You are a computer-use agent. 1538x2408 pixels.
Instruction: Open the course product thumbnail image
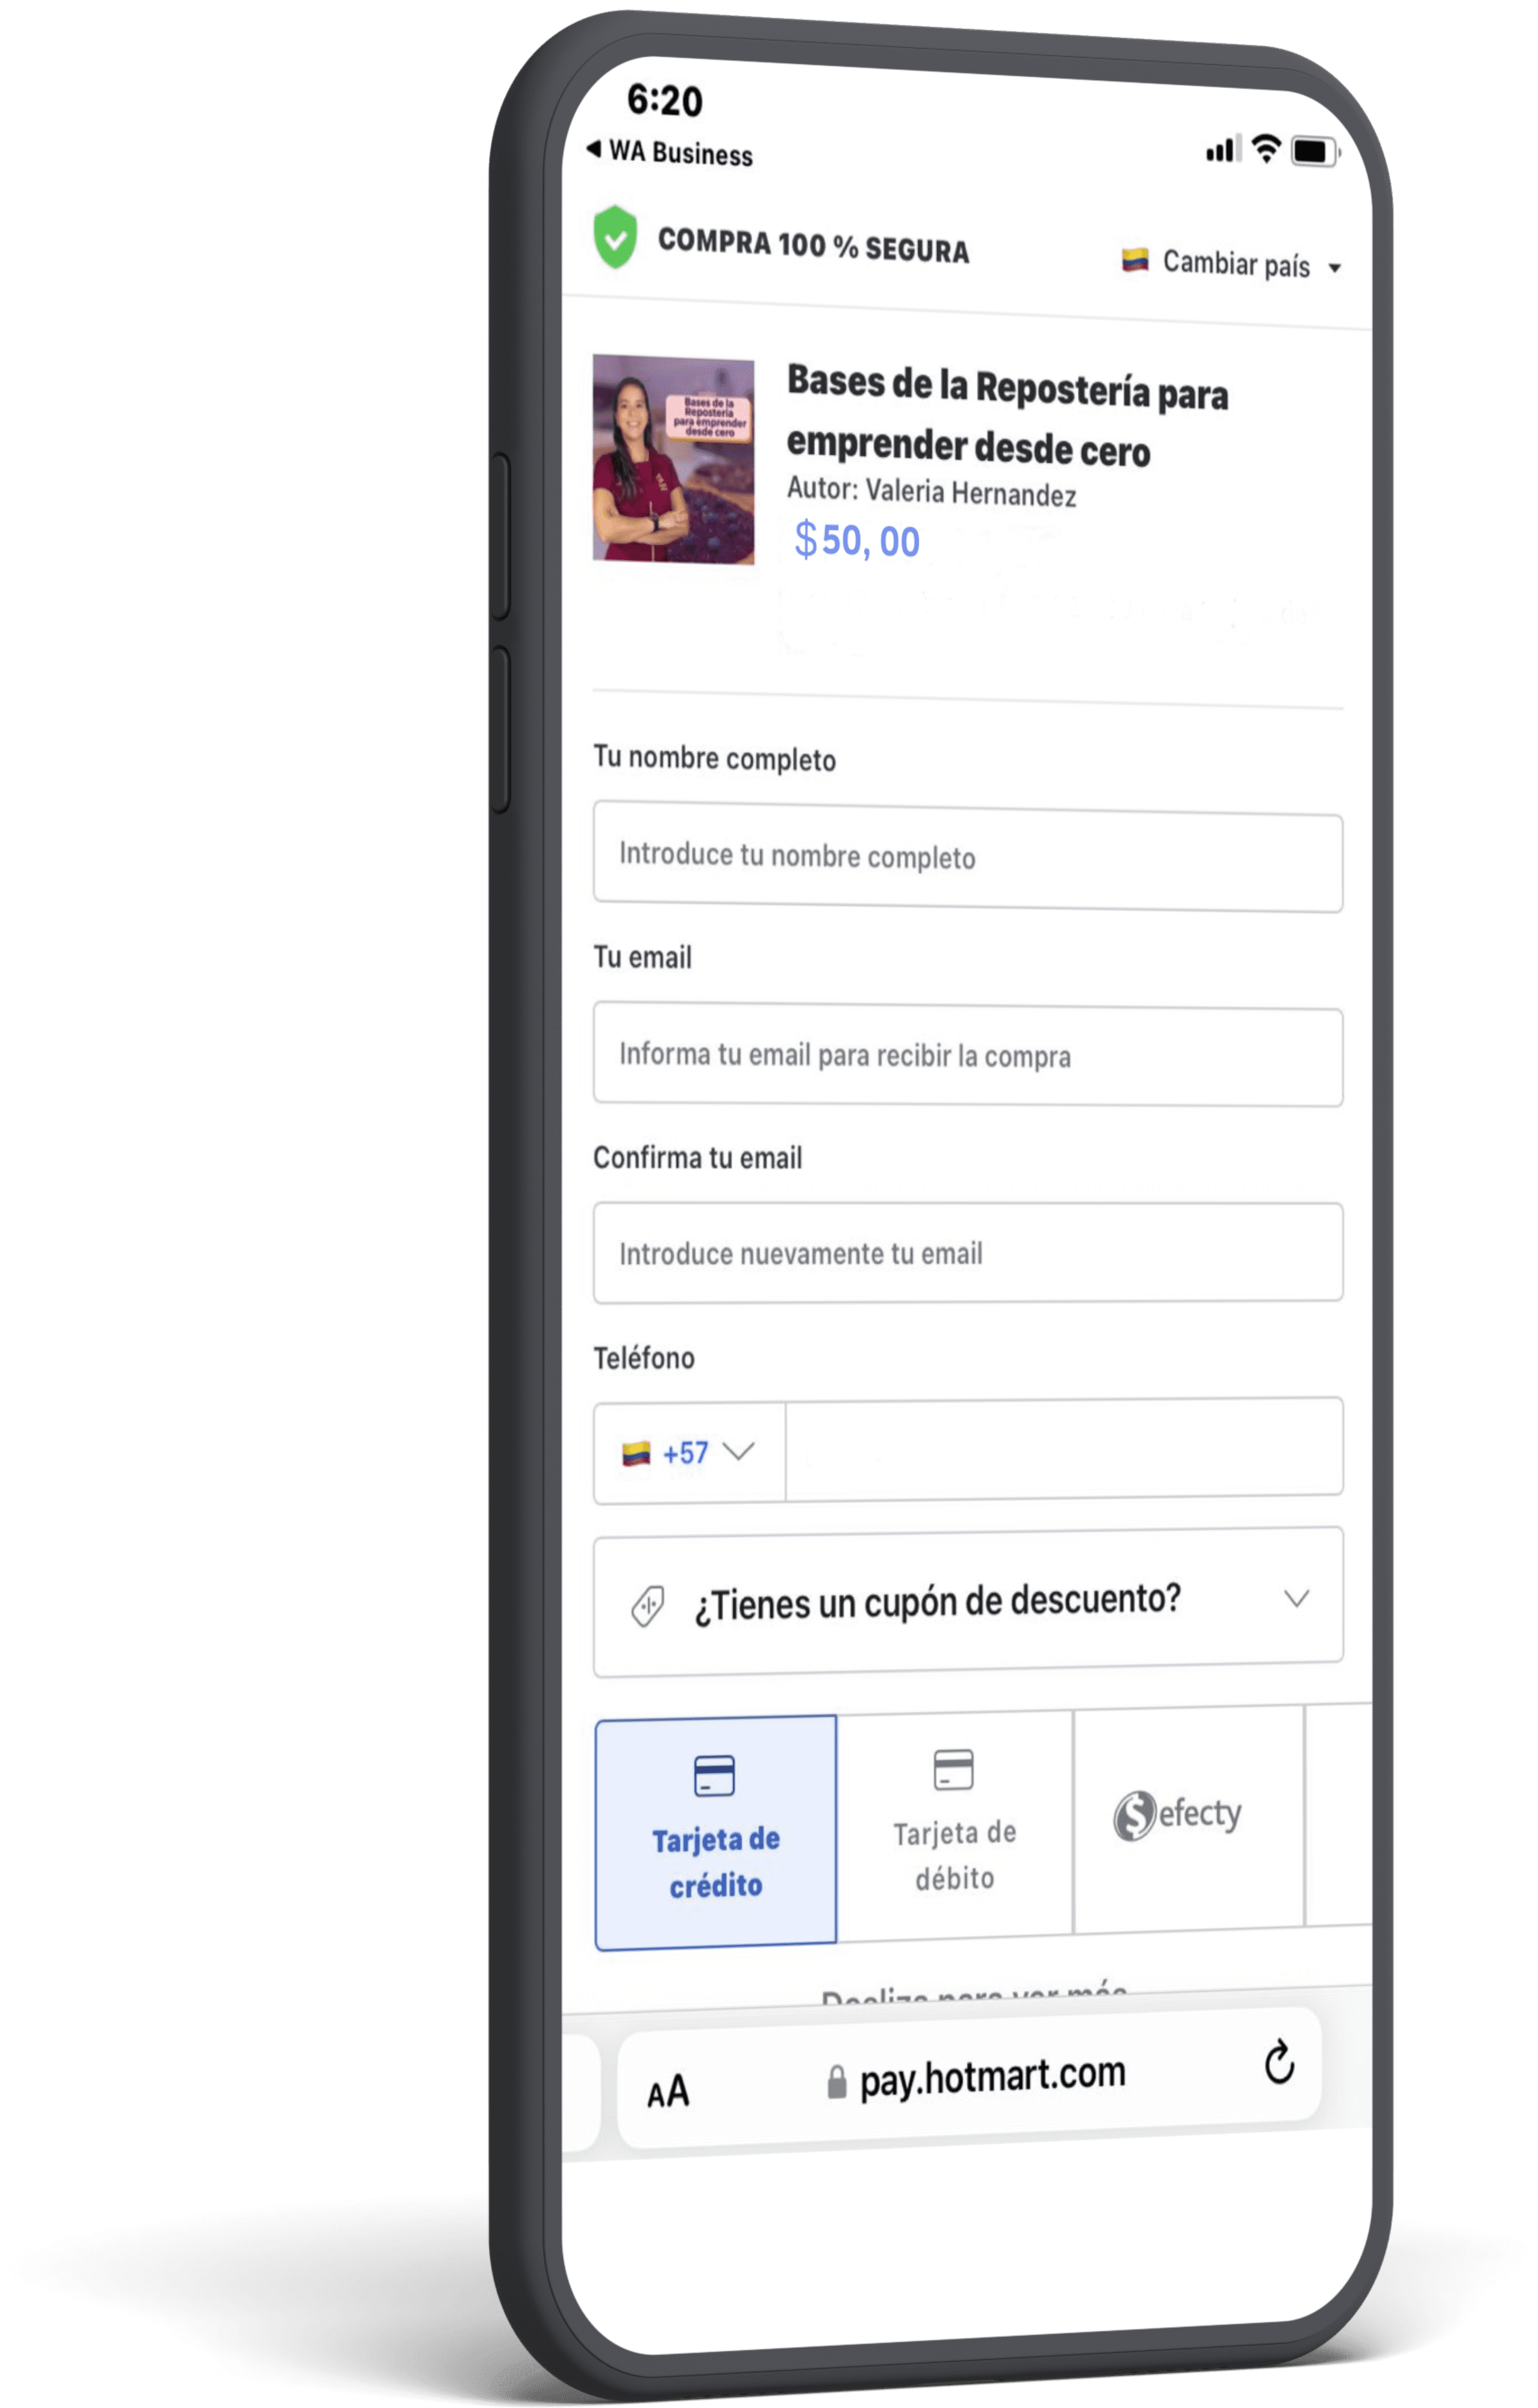pos(673,459)
